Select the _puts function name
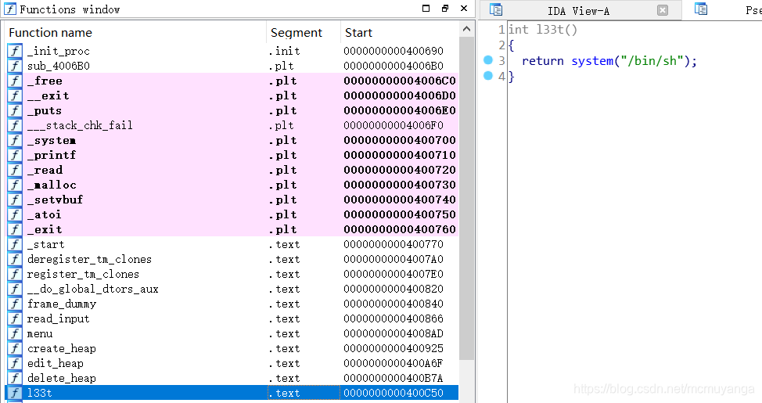Image resolution: width=762 pixels, height=403 pixels. tap(45, 111)
